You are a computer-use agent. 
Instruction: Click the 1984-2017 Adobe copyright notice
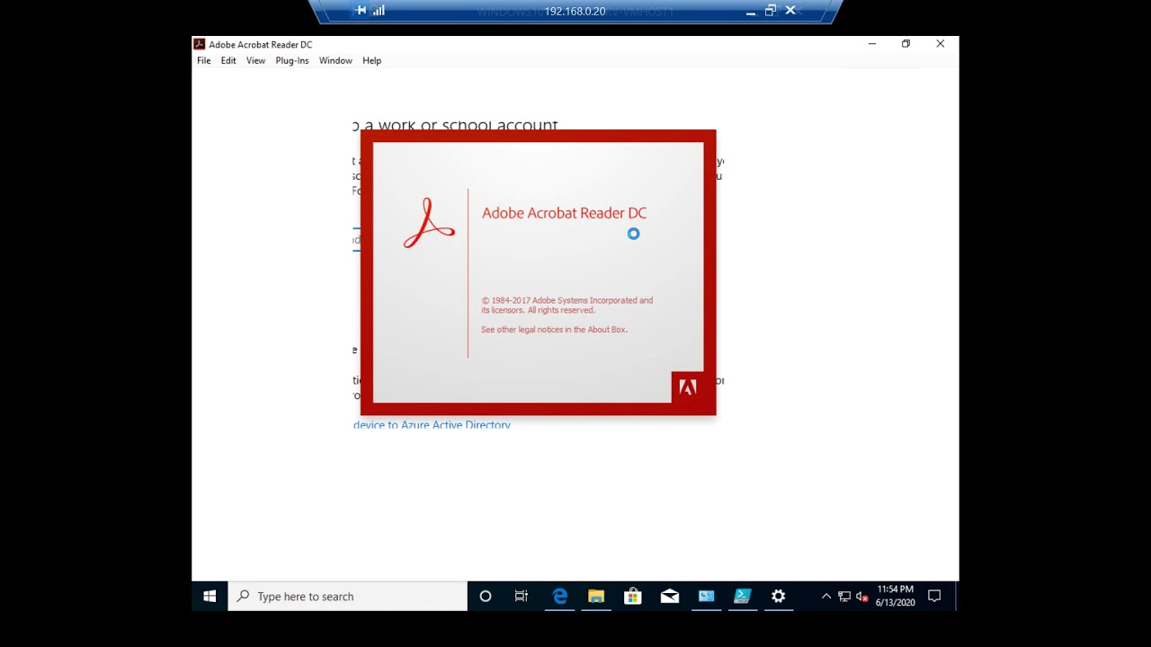(x=567, y=306)
